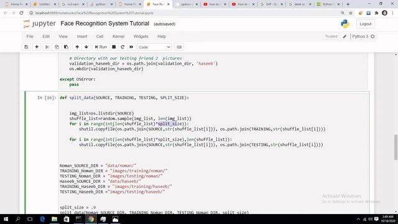Save the notebook with the floppy disk icon
The width and height of the screenshot is (398, 224).
click(x=26, y=47)
